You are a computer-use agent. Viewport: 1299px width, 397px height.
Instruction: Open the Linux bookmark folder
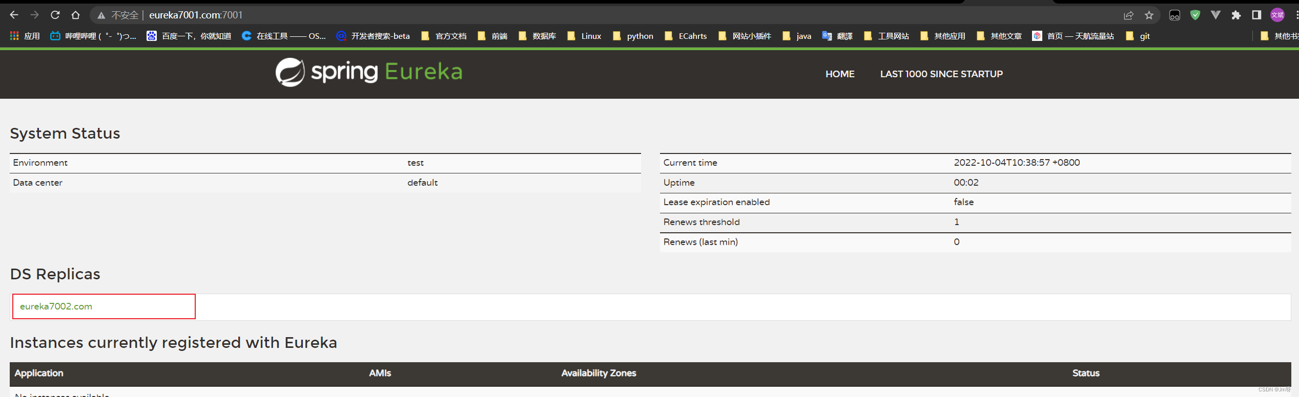click(x=584, y=36)
